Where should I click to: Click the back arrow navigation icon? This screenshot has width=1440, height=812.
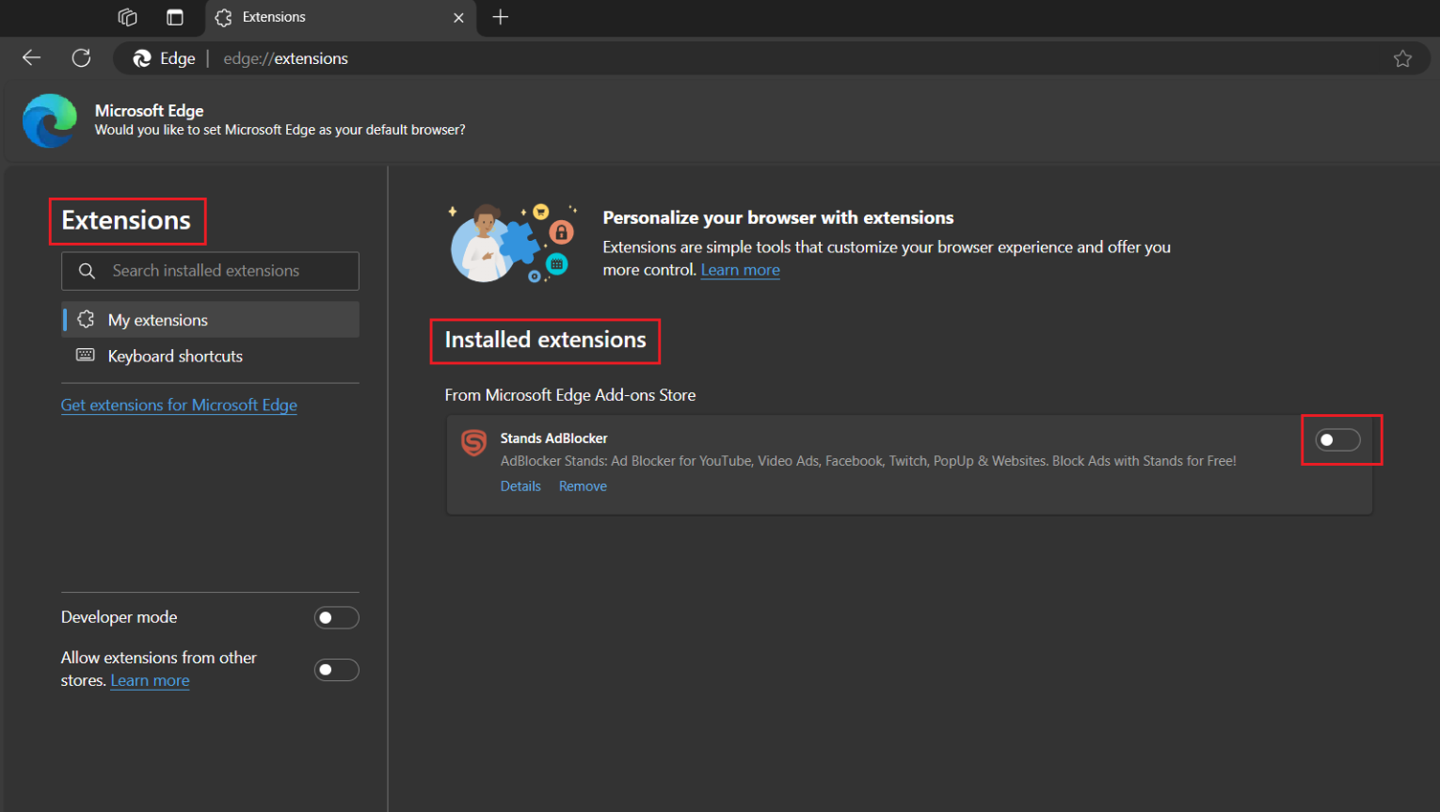pos(31,58)
